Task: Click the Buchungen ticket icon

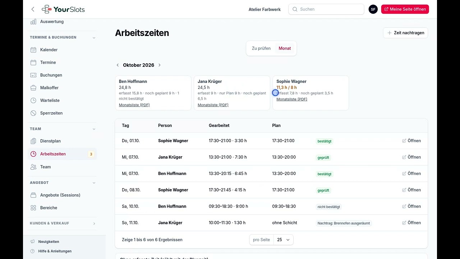Action: [x=33, y=75]
